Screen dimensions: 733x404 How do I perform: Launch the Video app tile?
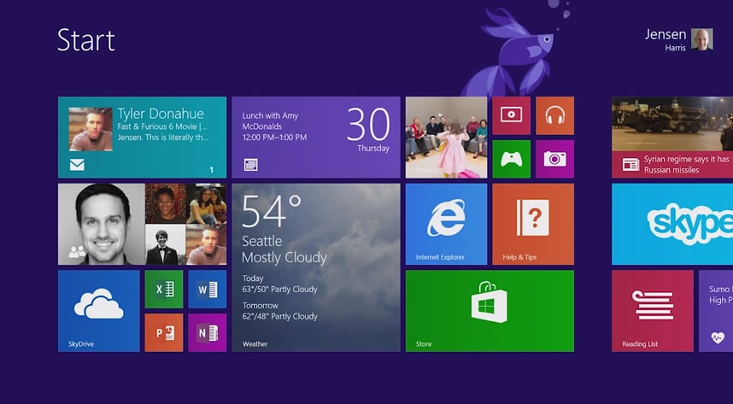(x=512, y=115)
